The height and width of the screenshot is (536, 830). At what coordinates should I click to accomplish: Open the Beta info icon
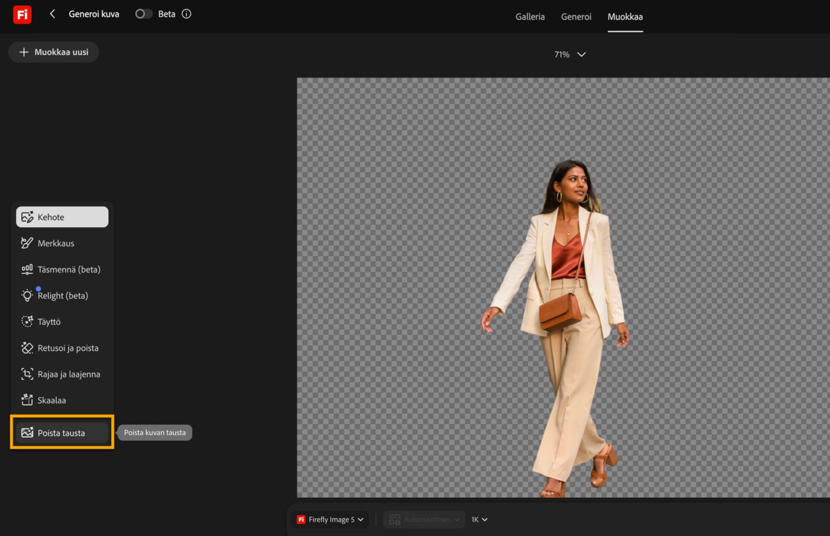186,14
